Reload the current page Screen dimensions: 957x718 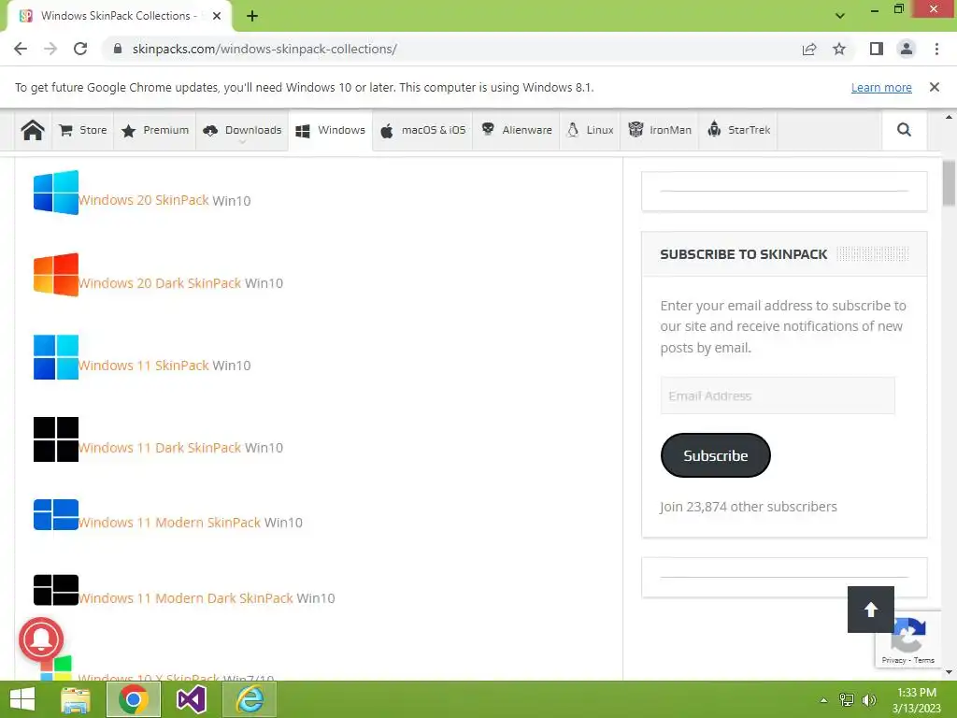pyautogui.click(x=80, y=49)
